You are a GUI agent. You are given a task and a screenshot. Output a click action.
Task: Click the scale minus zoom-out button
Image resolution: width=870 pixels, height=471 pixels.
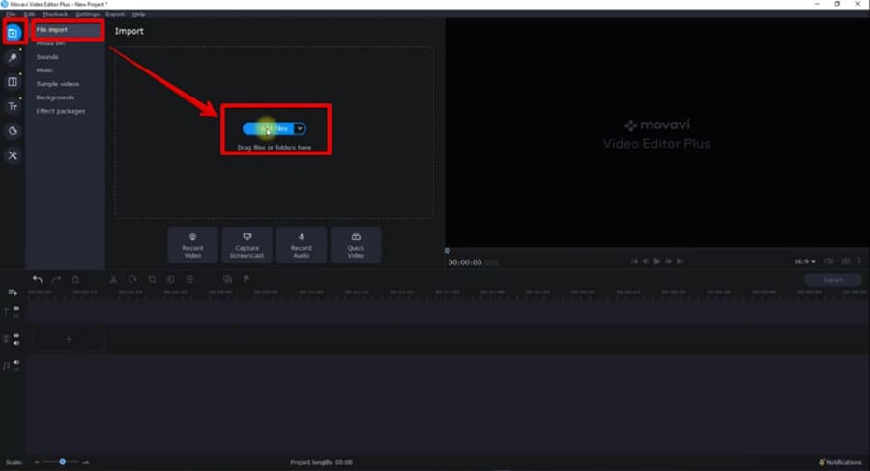[37, 462]
